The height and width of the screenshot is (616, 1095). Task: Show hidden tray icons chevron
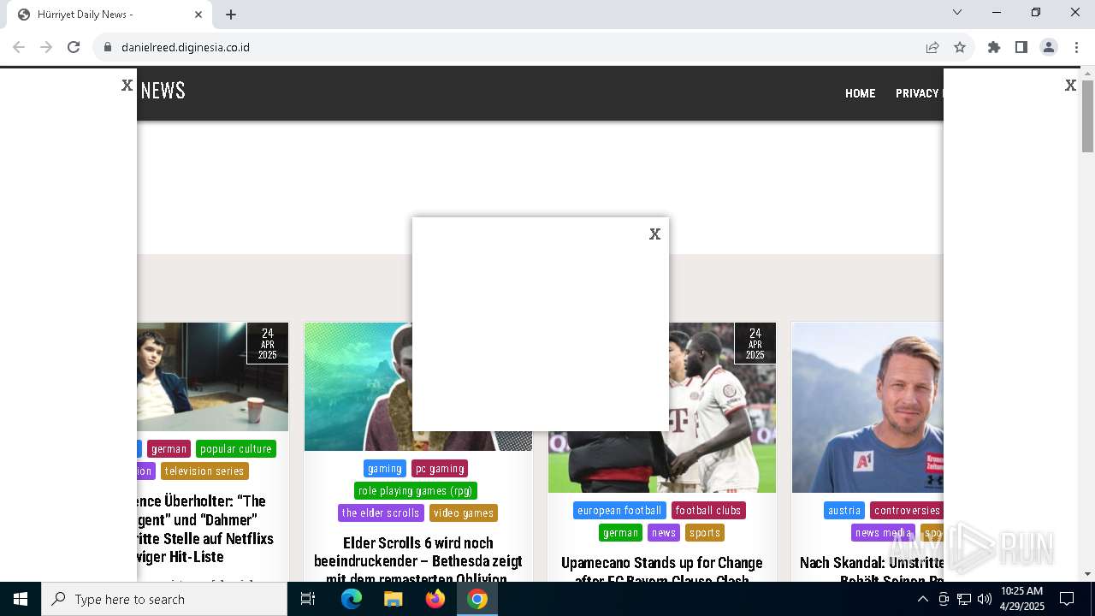(922, 599)
